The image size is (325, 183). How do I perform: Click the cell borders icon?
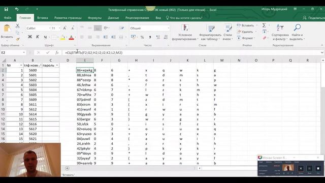54,37
